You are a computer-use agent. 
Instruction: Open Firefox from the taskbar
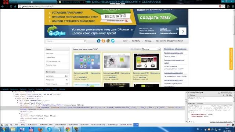40,129
